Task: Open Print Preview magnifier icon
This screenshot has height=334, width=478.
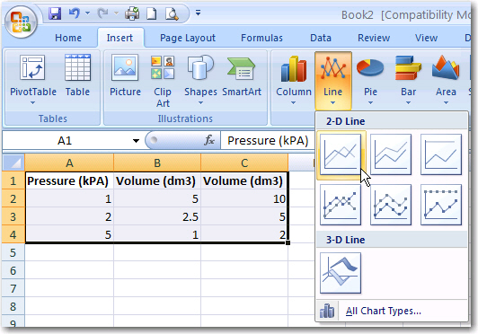Action: tap(172, 13)
